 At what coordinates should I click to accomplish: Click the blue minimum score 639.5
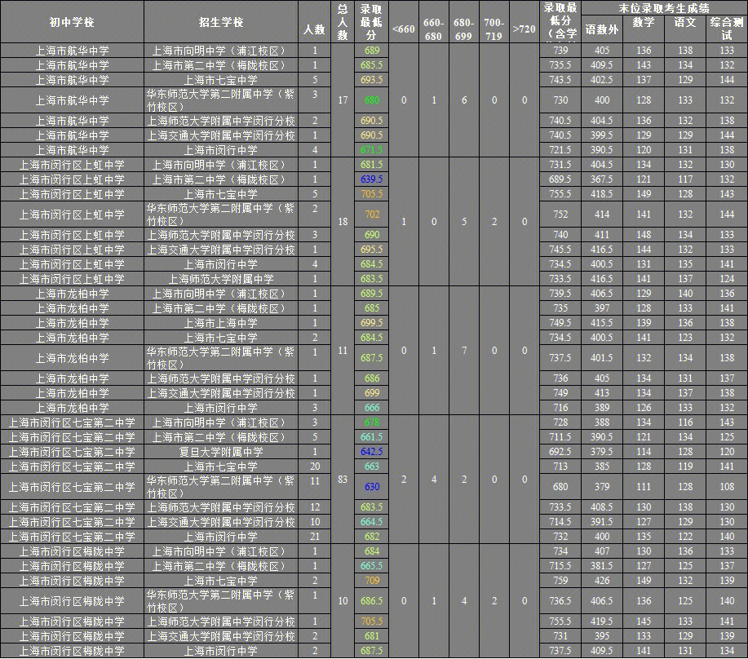(372, 179)
